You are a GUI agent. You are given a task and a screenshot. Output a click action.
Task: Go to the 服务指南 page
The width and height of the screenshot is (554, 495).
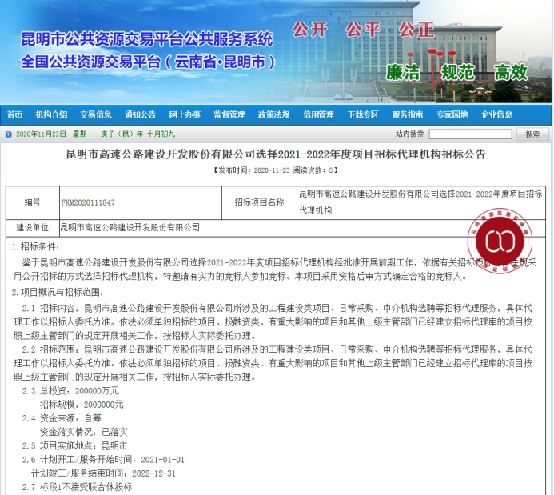coord(408,114)
